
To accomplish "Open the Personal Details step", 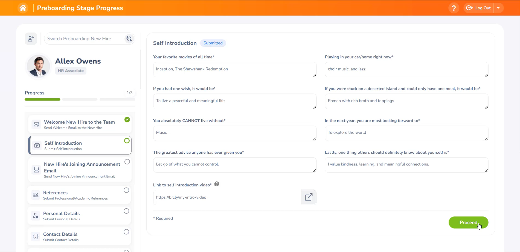I will pos(79,216).
